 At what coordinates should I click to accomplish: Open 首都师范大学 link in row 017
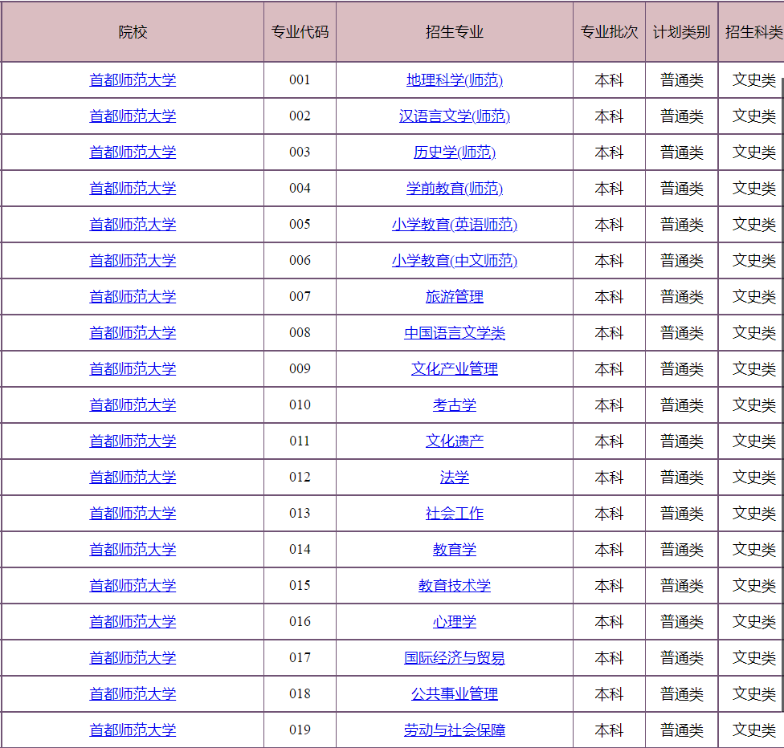(x=133, y=657)
